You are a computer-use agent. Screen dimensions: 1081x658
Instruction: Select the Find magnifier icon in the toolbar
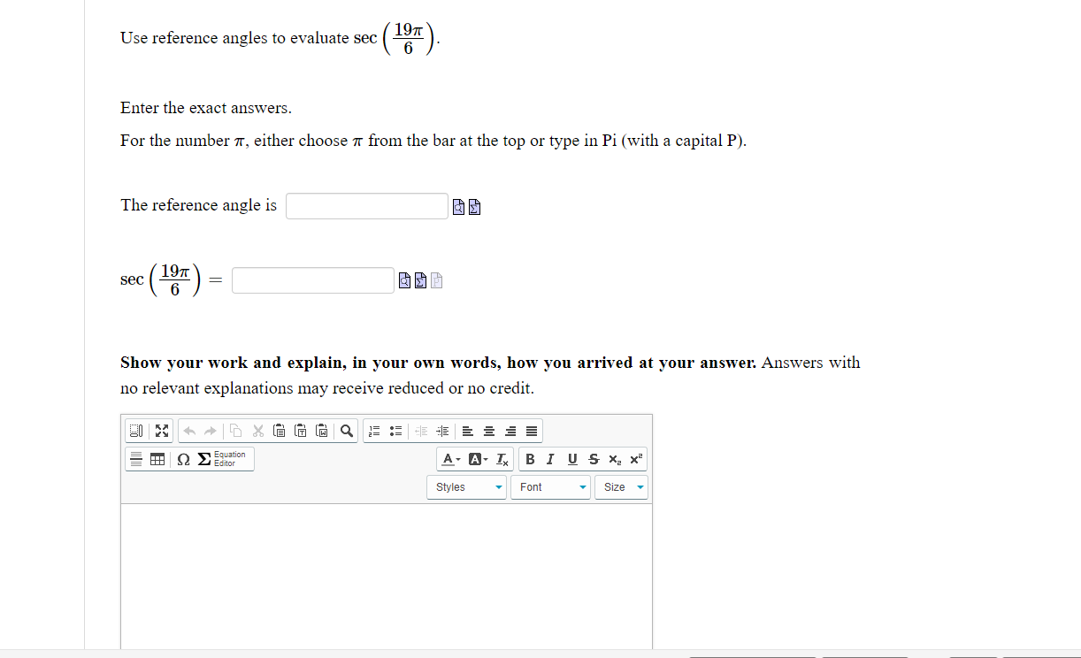pos(345,431)
